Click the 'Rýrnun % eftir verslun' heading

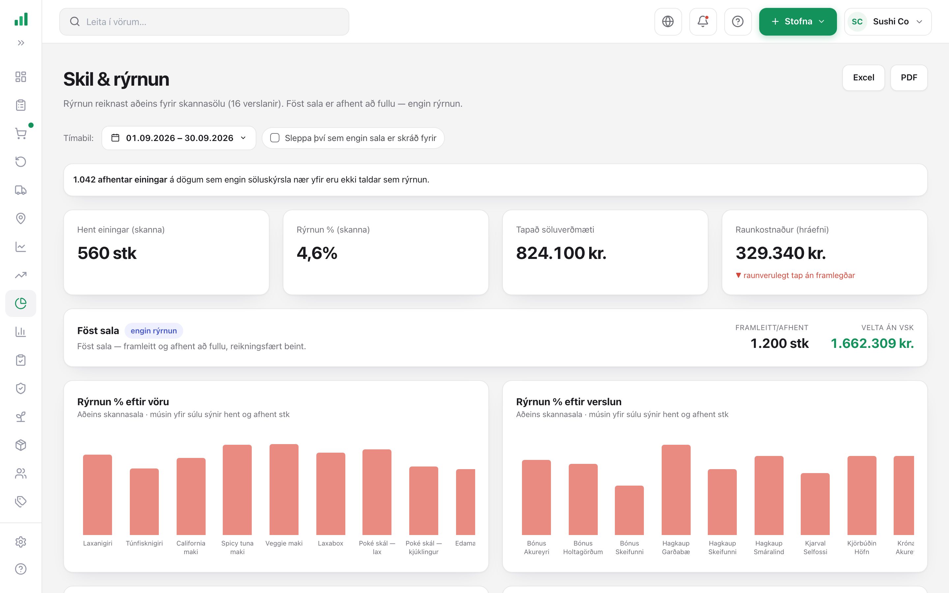[x=569, y=402]
